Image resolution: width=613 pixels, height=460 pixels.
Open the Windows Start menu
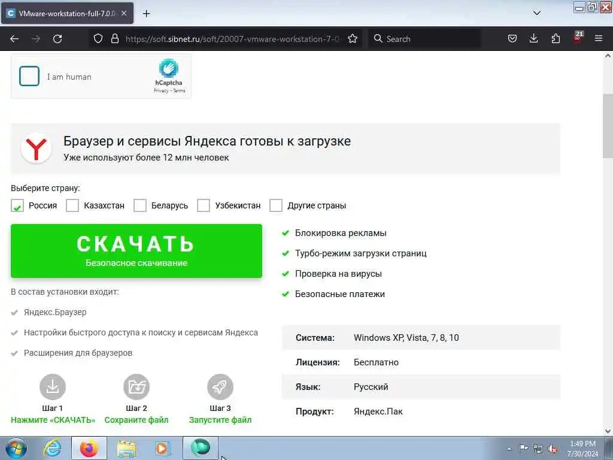pyautogui.click(x=16, y=448)
